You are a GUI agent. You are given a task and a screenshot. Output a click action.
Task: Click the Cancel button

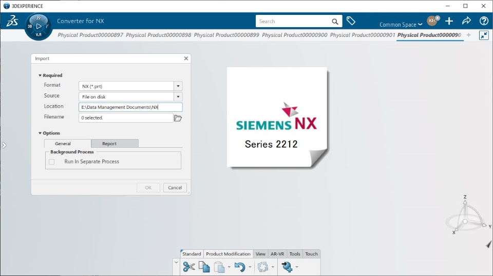point(175,187)
